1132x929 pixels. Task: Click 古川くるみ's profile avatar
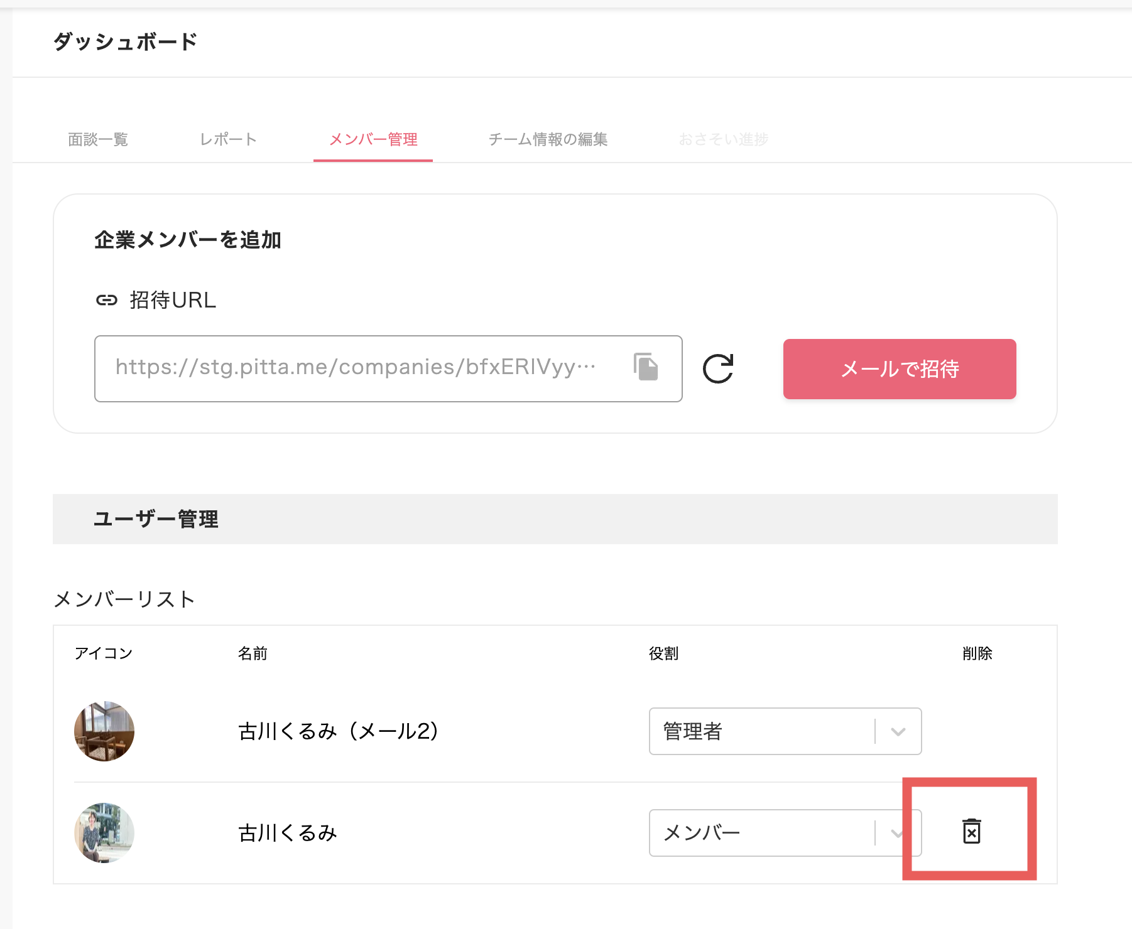pyautogui.click(x=104, y=833)
